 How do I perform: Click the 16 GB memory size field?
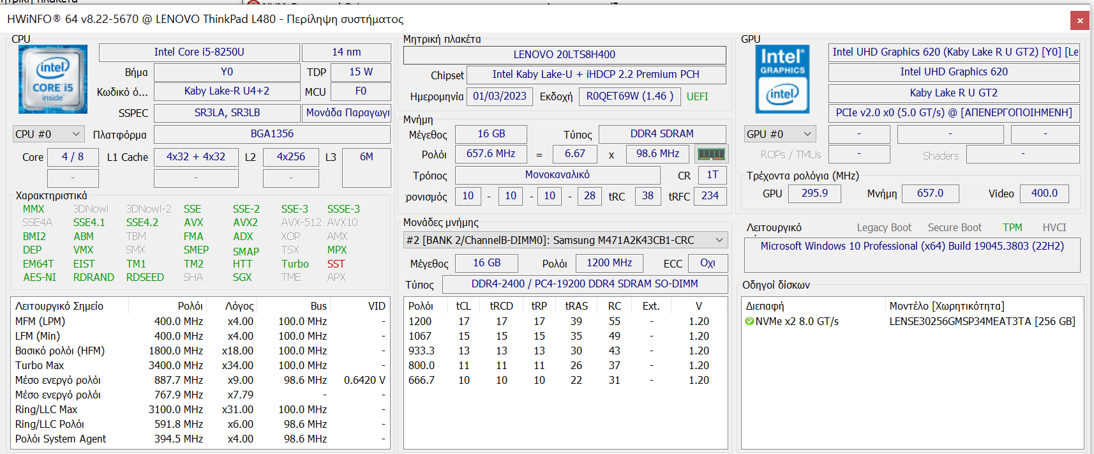491,134
